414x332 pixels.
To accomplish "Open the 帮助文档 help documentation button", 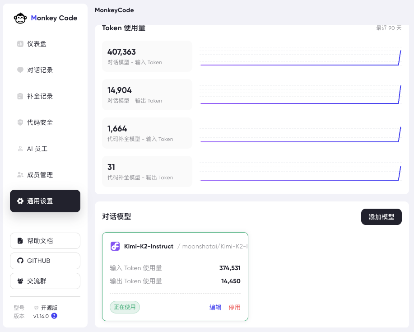I will click(45, 241).
